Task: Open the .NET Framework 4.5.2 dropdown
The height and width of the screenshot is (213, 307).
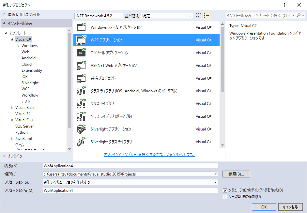Action: [99, 16]
